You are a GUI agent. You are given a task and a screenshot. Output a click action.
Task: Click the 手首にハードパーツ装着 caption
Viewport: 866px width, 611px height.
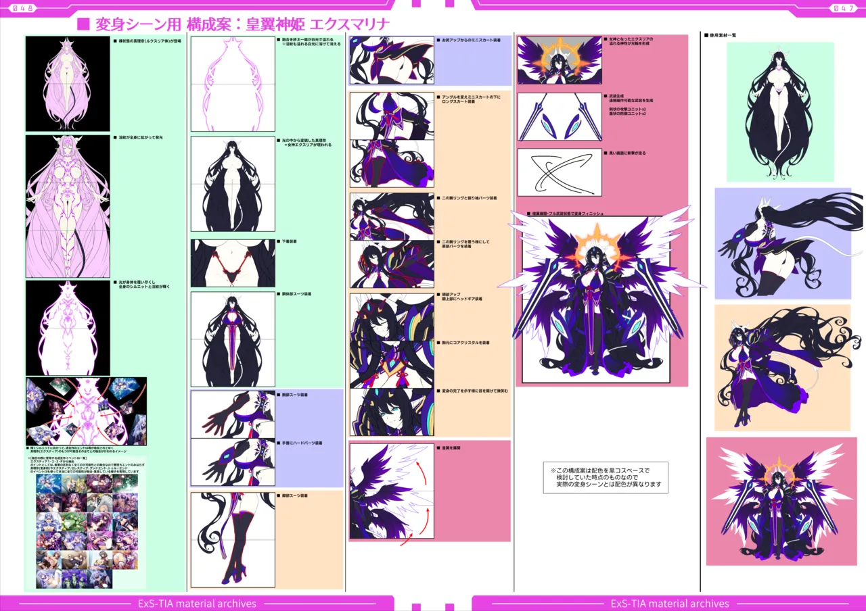[x=300, y=443]
